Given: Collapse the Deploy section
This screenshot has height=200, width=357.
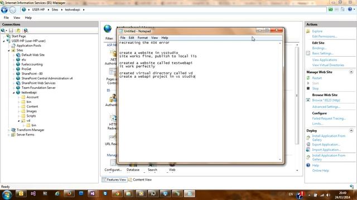Looking at the screenshot, I should pos(351,131).
